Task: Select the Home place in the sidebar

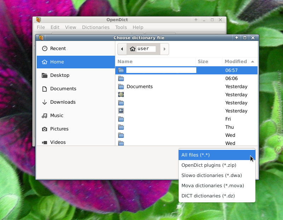Action: 76,62
